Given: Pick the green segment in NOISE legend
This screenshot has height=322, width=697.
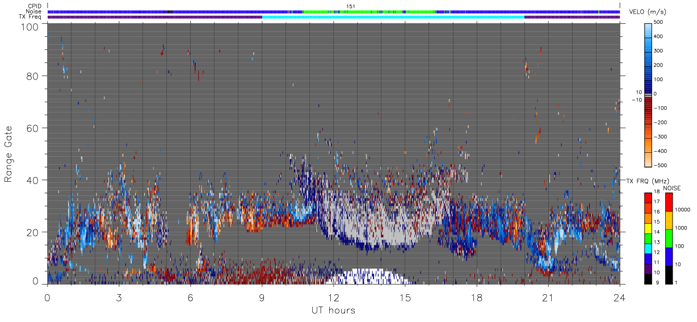Looking at the screenshot, I should (669, 239).
